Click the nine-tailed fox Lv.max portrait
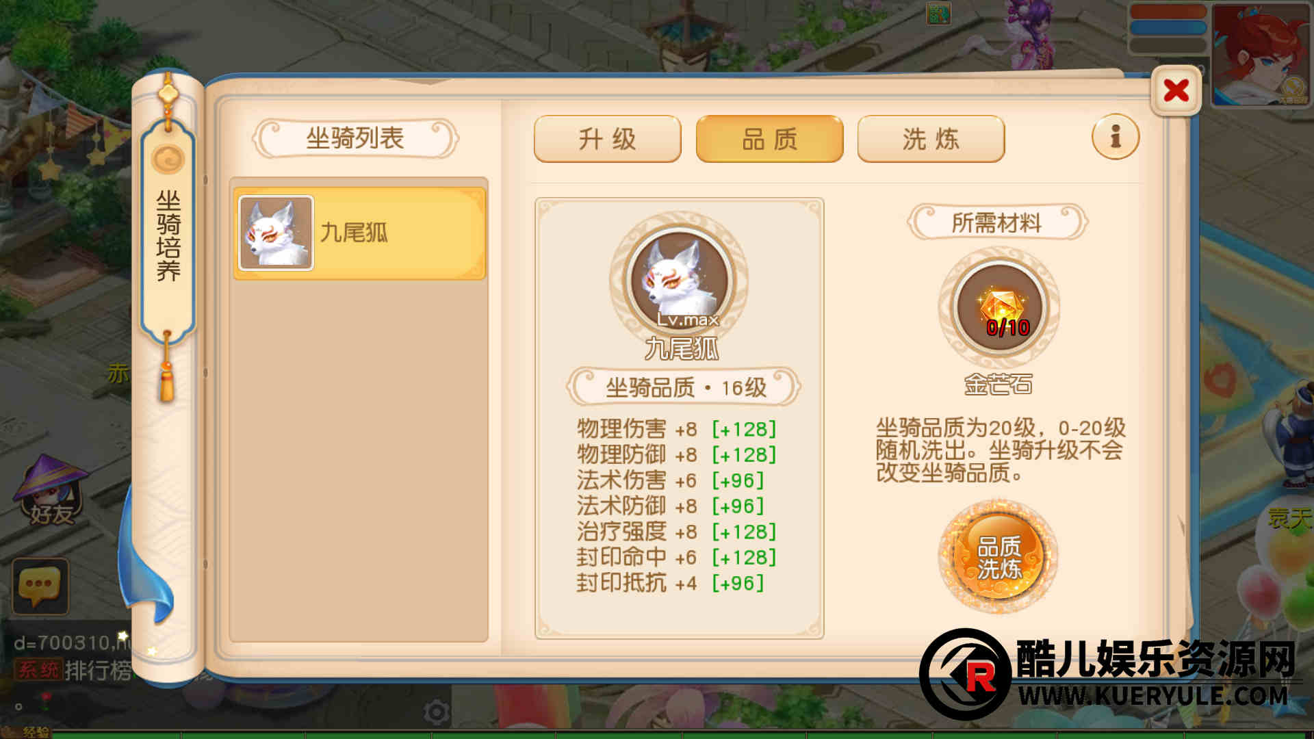Image resolution: width=1314 pixels, height=739 pixels. pyautogui.click(x=679, y=278)
